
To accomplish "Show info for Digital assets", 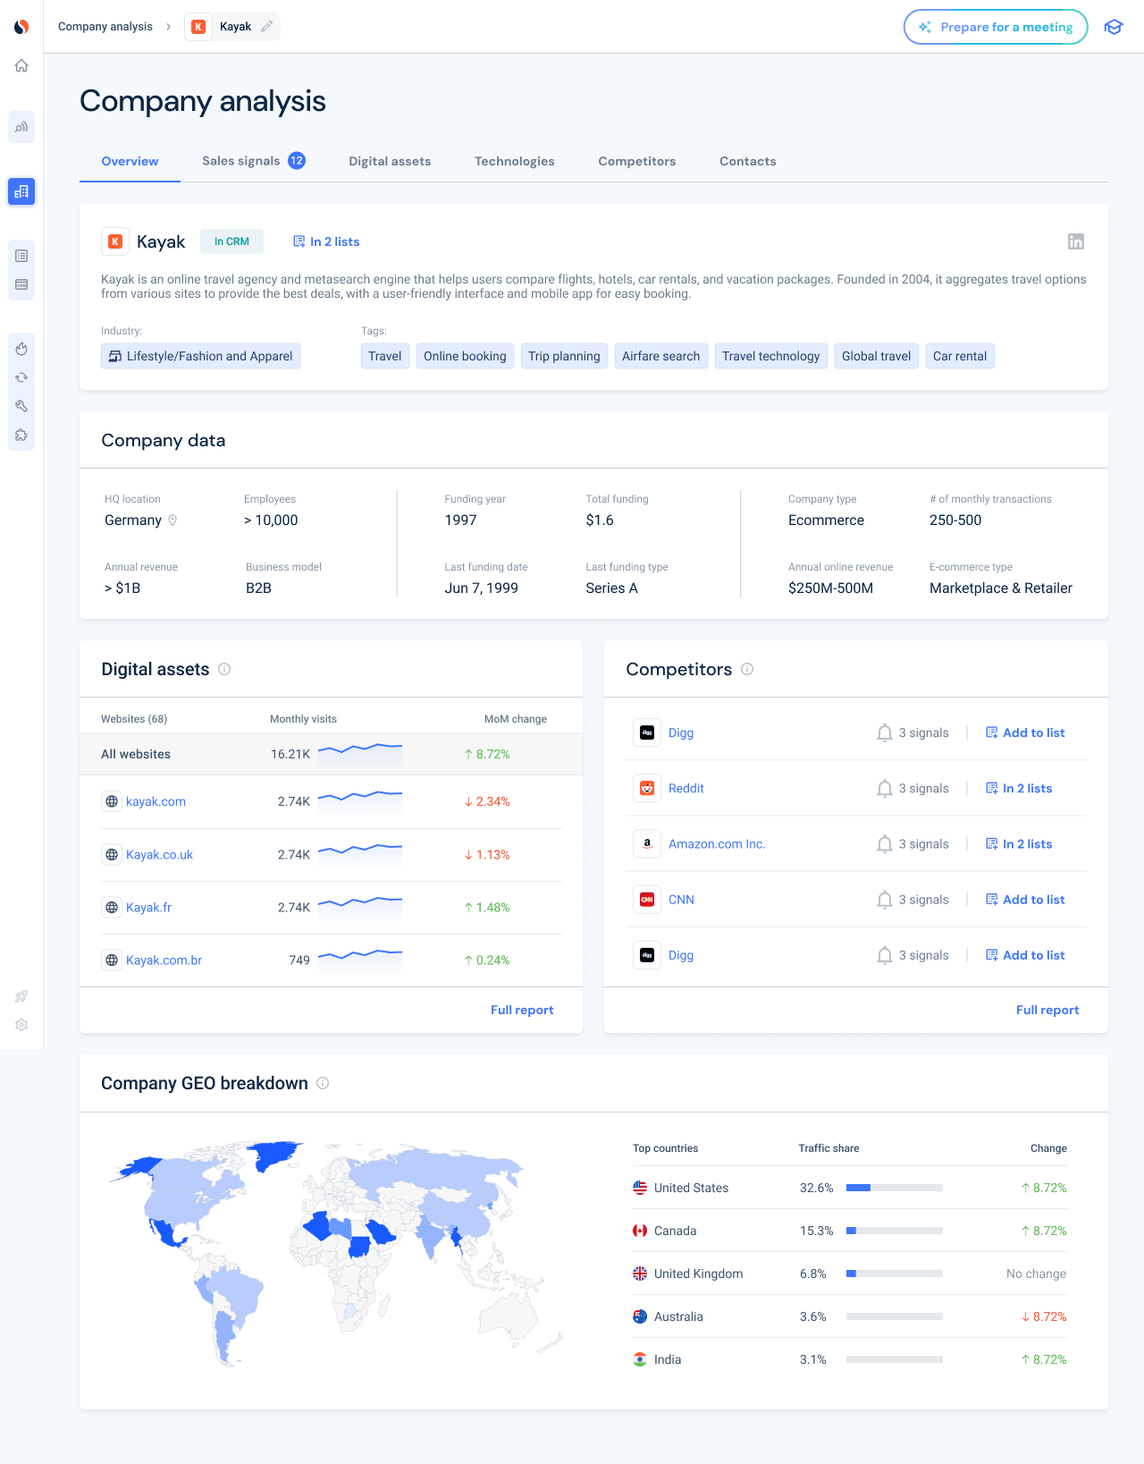I will pos(224,669).
